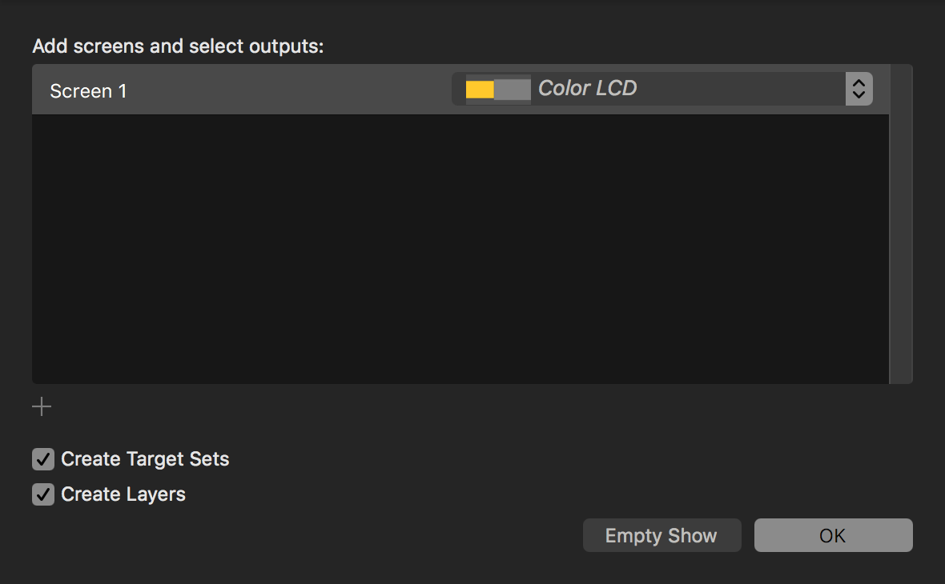Click the Add screens and select outputs heading
Screen dimensions: 945x584
tap(178, 46)
